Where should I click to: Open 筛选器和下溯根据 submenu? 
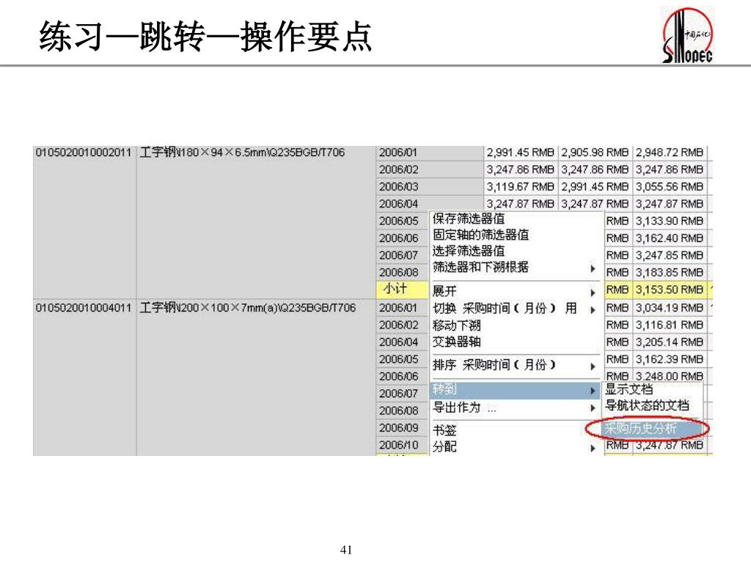tap(516, 267)
